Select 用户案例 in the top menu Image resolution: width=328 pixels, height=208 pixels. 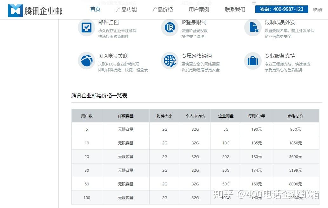(x=199, y=10)
